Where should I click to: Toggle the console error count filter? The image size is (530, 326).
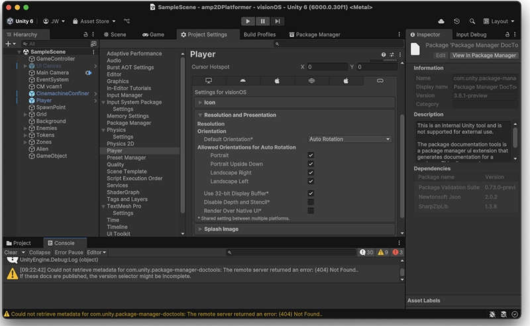[x=397, y=252]
